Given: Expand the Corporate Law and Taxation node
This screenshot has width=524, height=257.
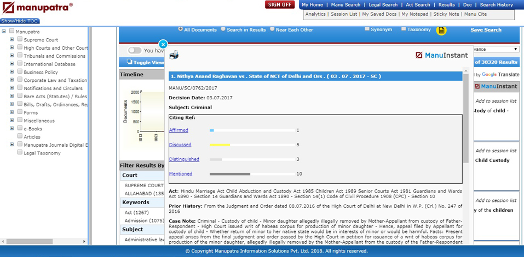Looking at the screenshot, I should tap(11, 80).
